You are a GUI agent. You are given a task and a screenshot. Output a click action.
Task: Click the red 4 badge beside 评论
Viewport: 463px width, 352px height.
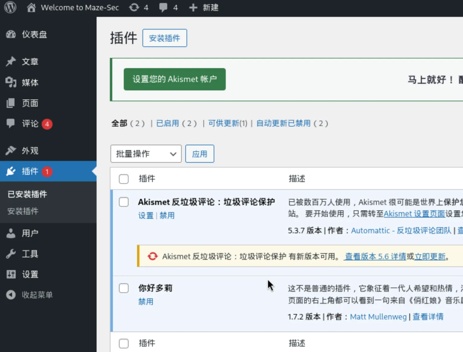47,124
